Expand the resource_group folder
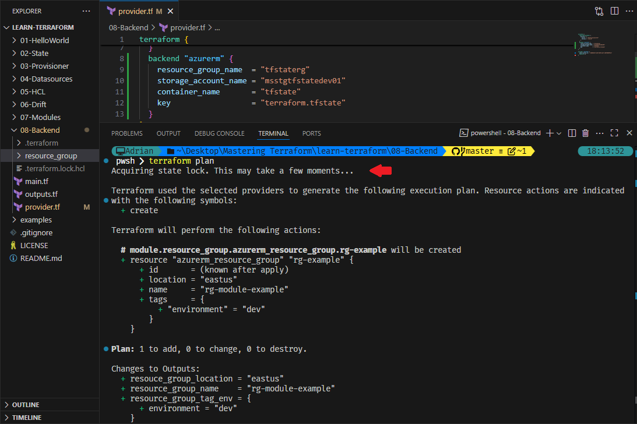Screen dimensions: 637x424 click(x=51, y=156)
